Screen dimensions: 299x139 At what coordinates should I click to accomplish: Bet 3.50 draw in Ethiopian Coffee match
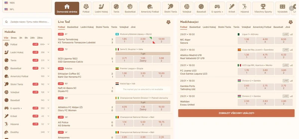(x=143, y=75)
